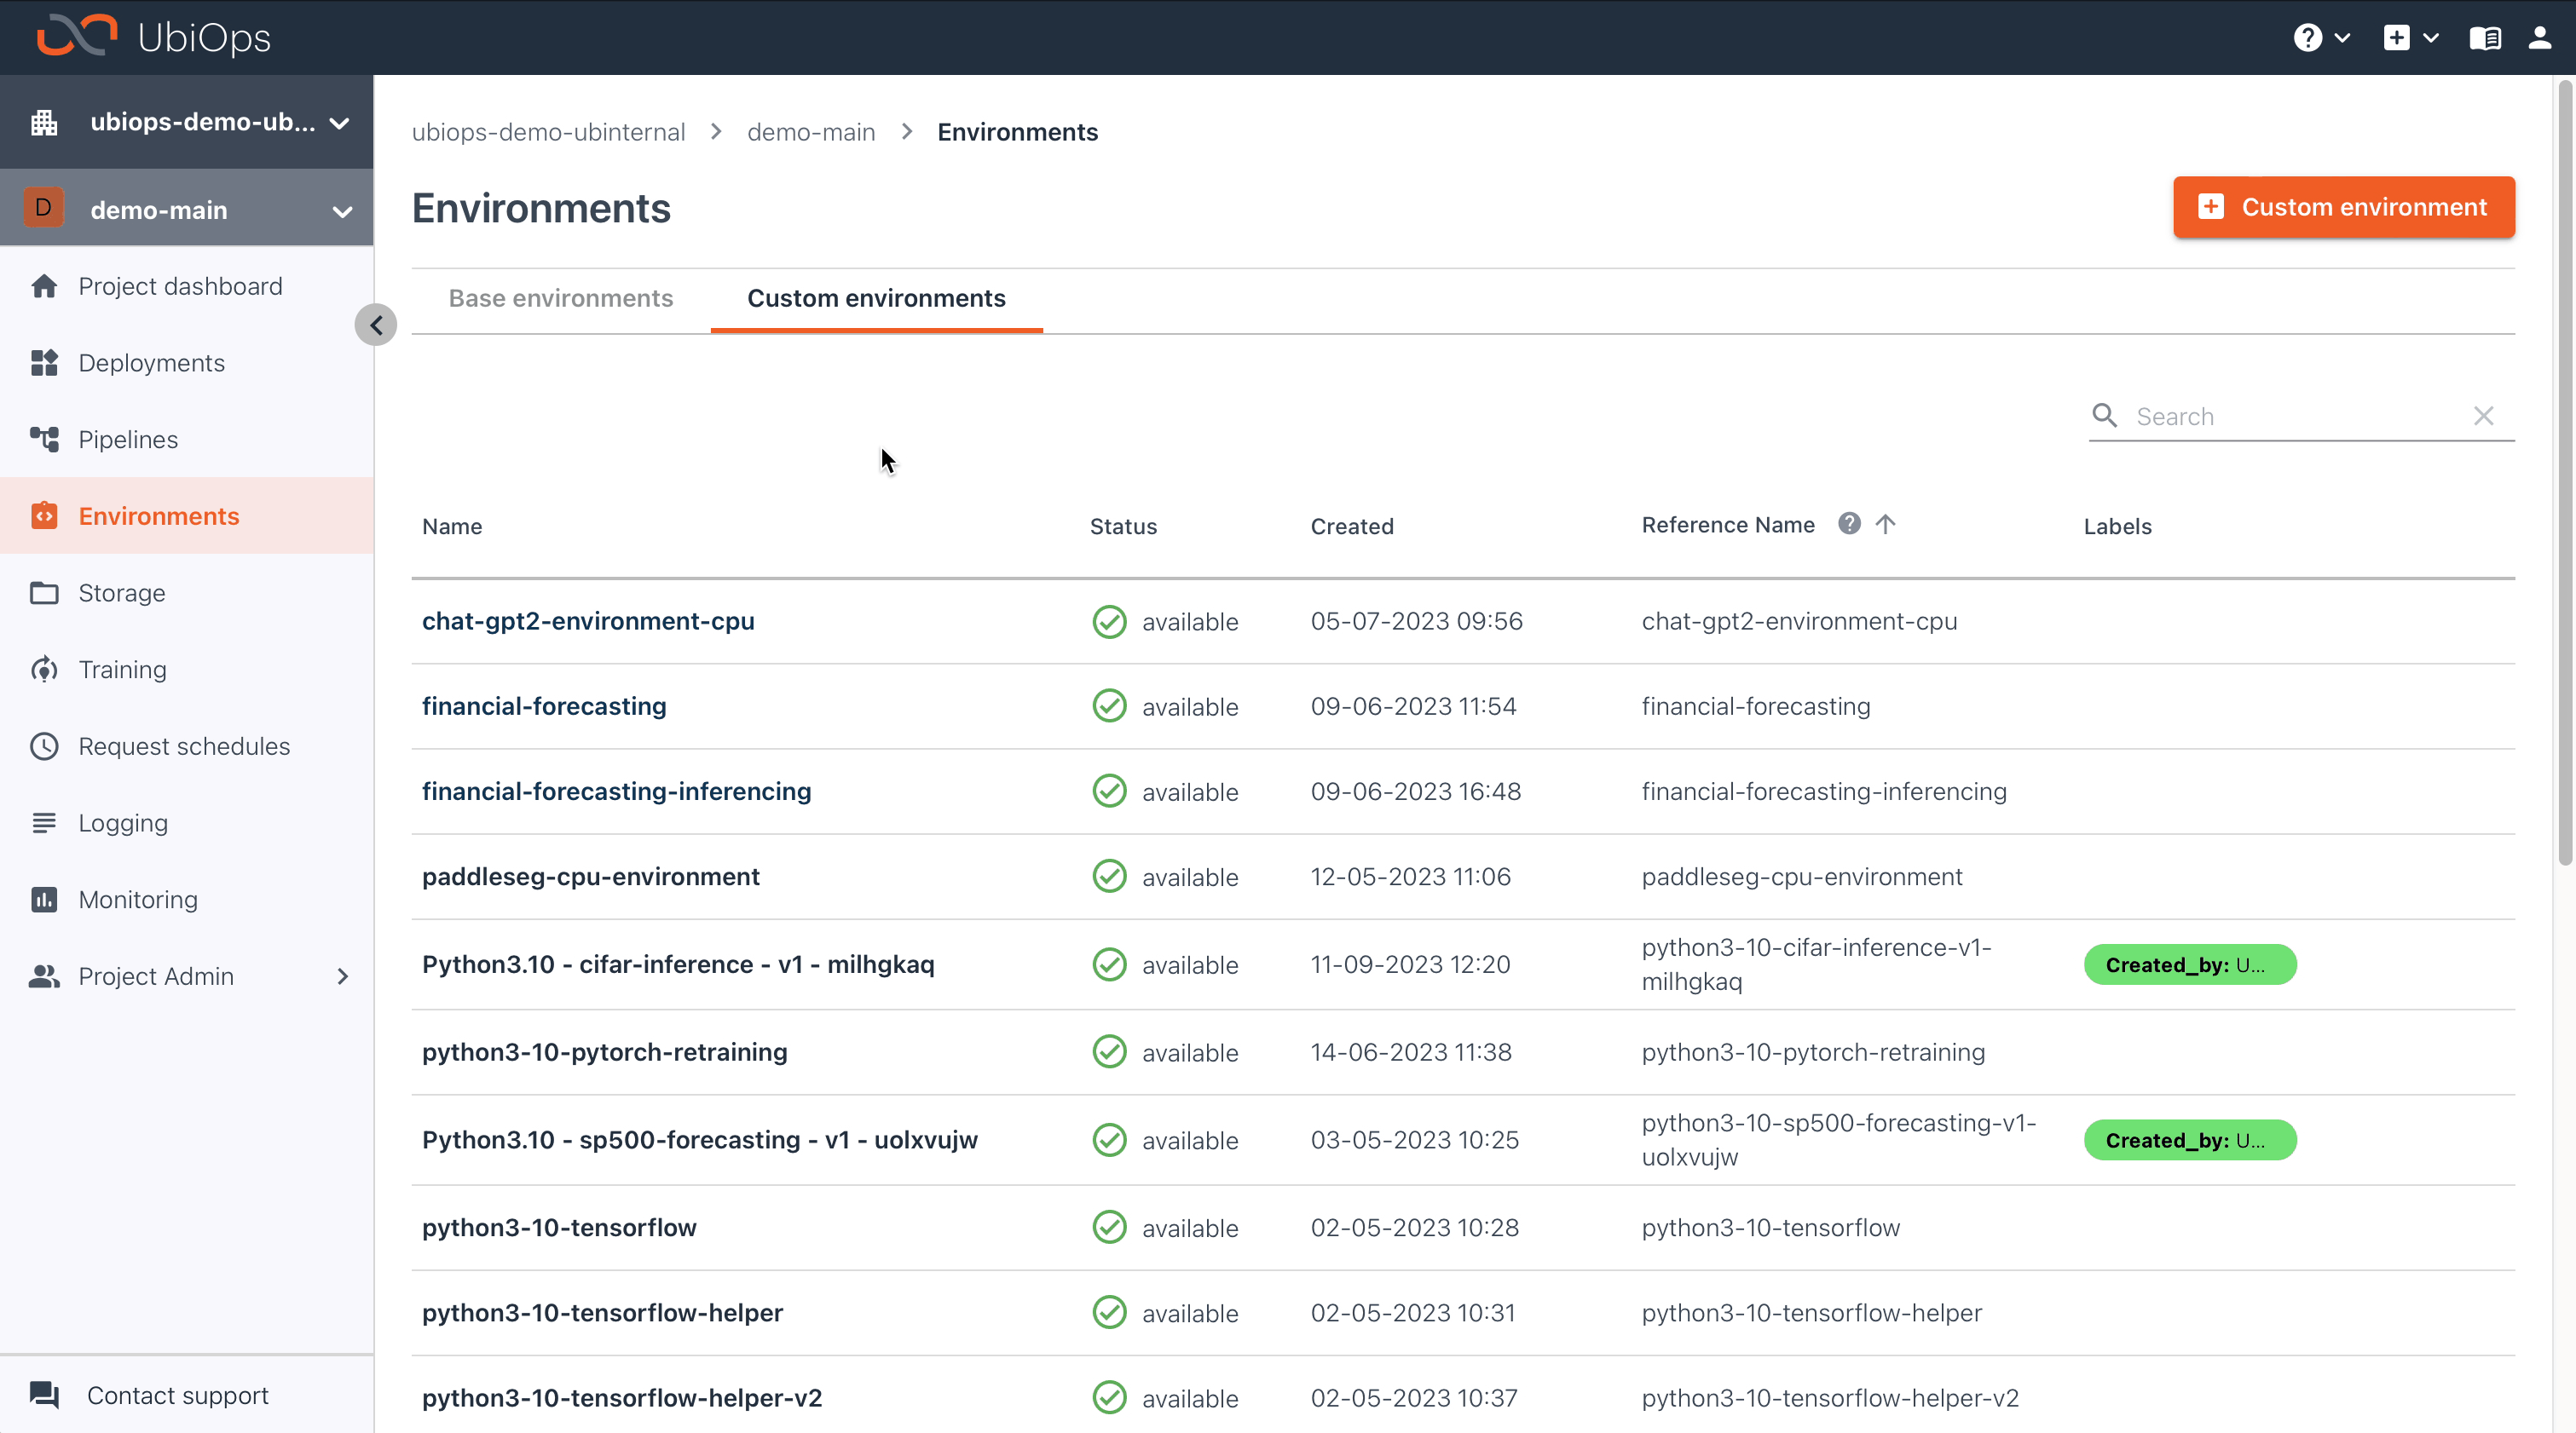The width and height of the screenshot is (2576, 1433).
Task: Click the Pipelines sidebar icon
Action: point(46,438)
